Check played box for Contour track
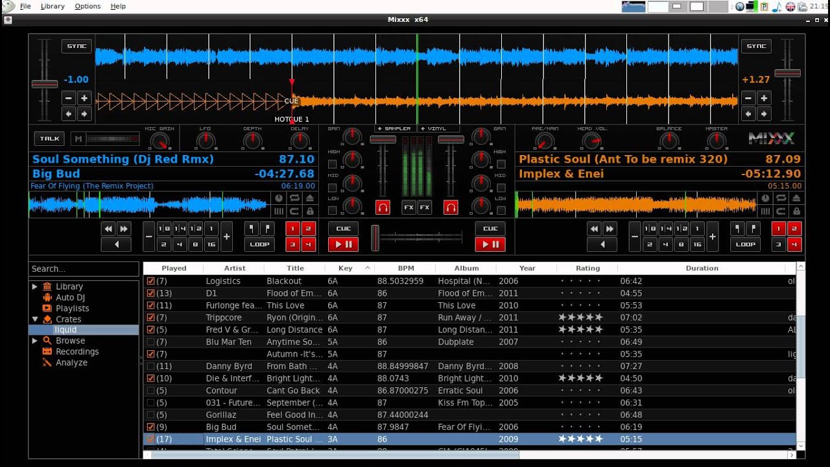The image size is (830, 467). coord(151,390)
